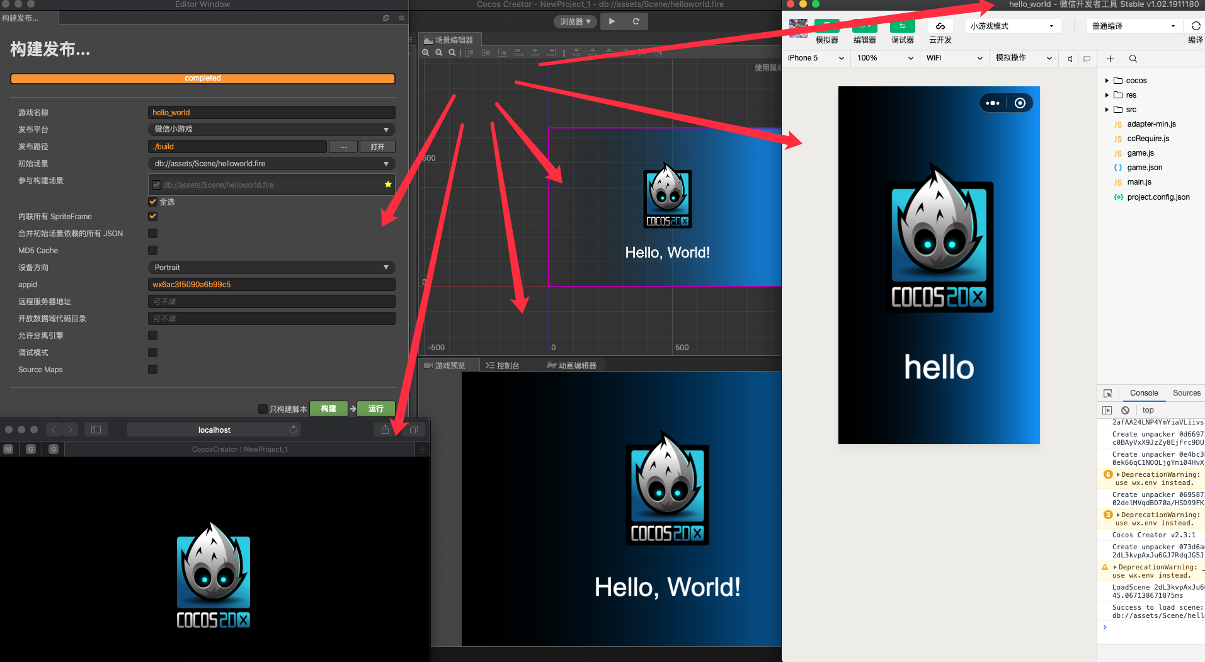The width and height of the screenshot is (1205, 662).
Task: Click the 编译 compile refresh icon
Action: pyautogui.click(x=1196, y=26)
